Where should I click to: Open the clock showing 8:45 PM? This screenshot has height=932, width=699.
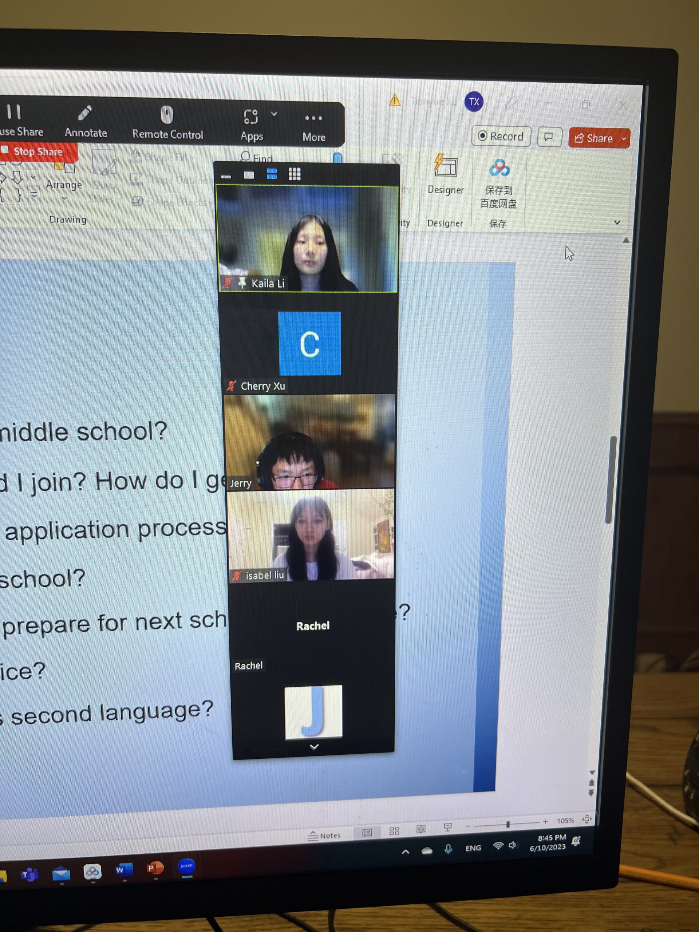pyautogui.click(x=549, y=843)
